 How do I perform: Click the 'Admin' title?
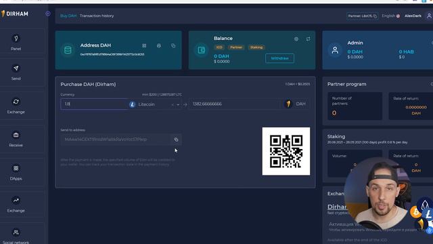[355, 43]
